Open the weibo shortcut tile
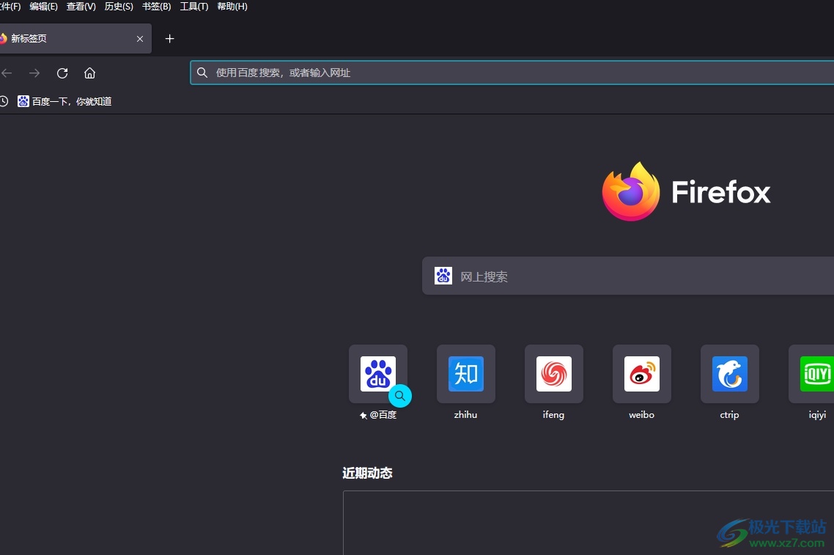The image size is (834, 555). click(642, 374)
